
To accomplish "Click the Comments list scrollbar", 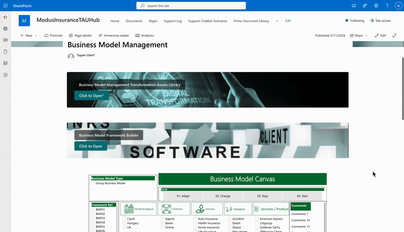I will 325,217.
